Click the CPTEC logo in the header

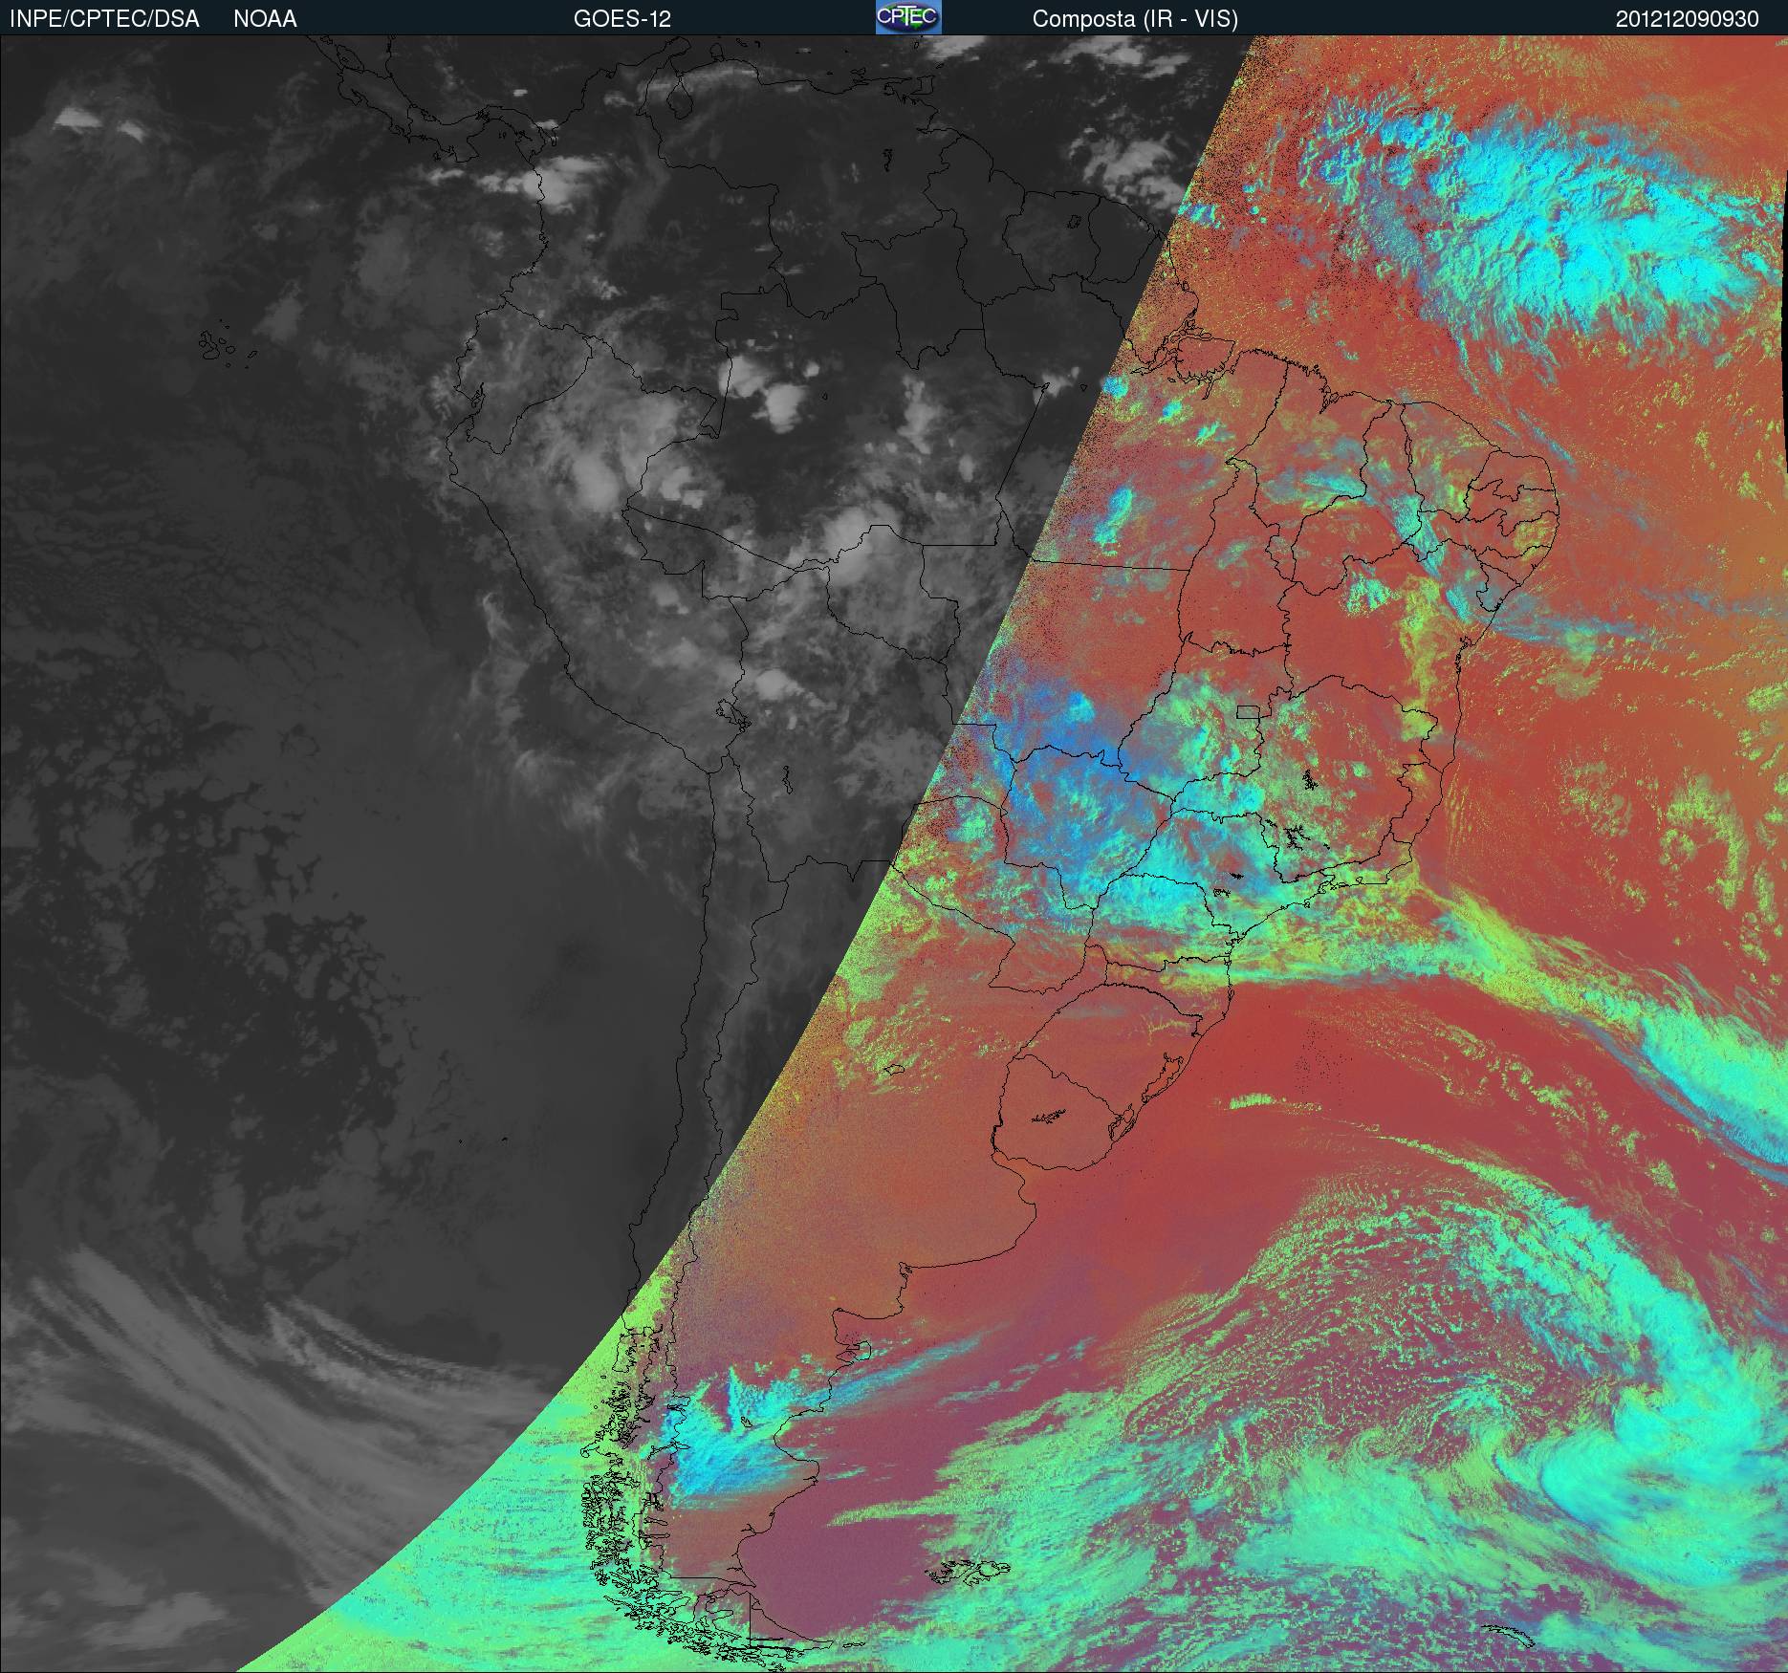pyautogui.click(x=908, y=17)
